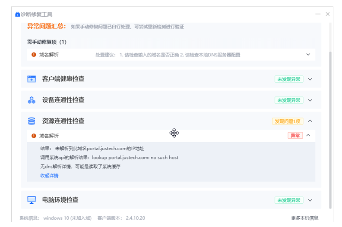The image size is (342, 227).
Task: Collapse the 资源连通性检查 section chevron
Action: 310,121
